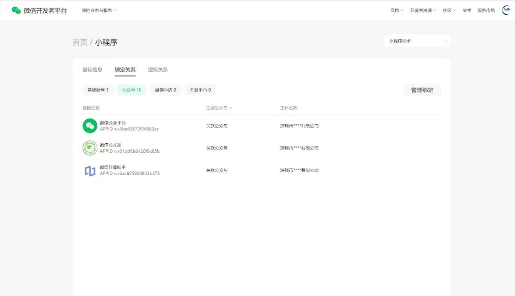Expand the 我的业务与服务 menu
Image resolution: width=515 pixels, height=296 pixels.
(99, 10)
